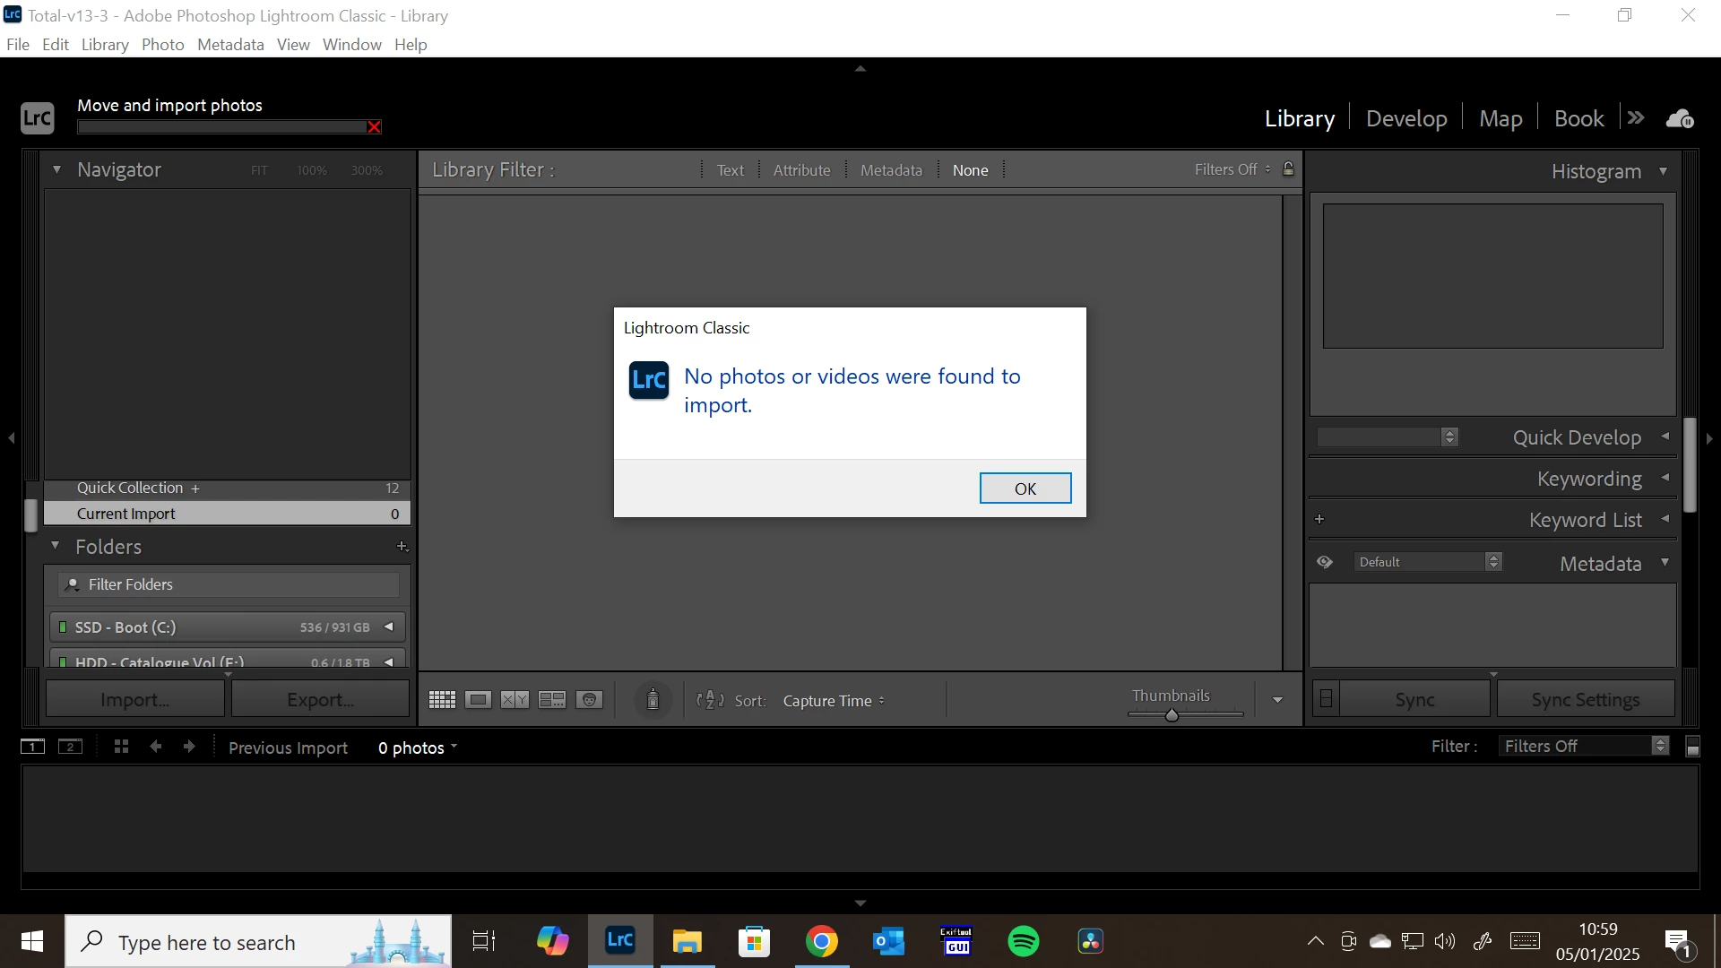This screenshot has height=968, width=1721.
Task: Switch to Compare view (XY)
Action: click(515, 700)
